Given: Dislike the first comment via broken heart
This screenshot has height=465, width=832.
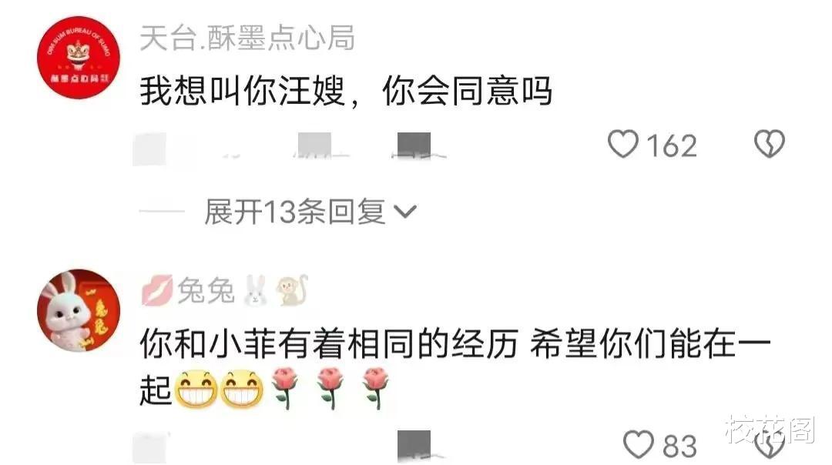Looking at the screenshot, I should (x=770, y=144).
